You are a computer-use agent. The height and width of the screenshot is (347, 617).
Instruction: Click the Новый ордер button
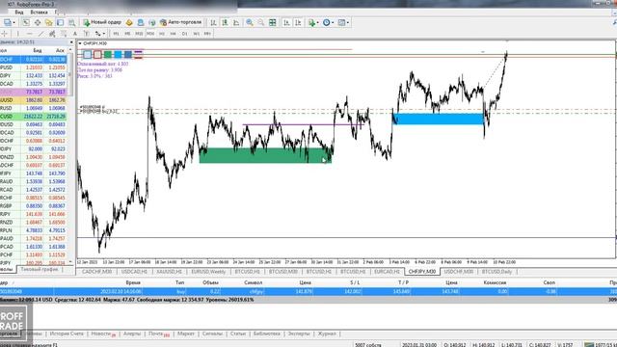click(x=102, y=22)
